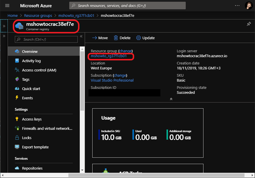Click the user profile avatar
The height and width of the screenshot is (178, 255).
click(249, 6)
